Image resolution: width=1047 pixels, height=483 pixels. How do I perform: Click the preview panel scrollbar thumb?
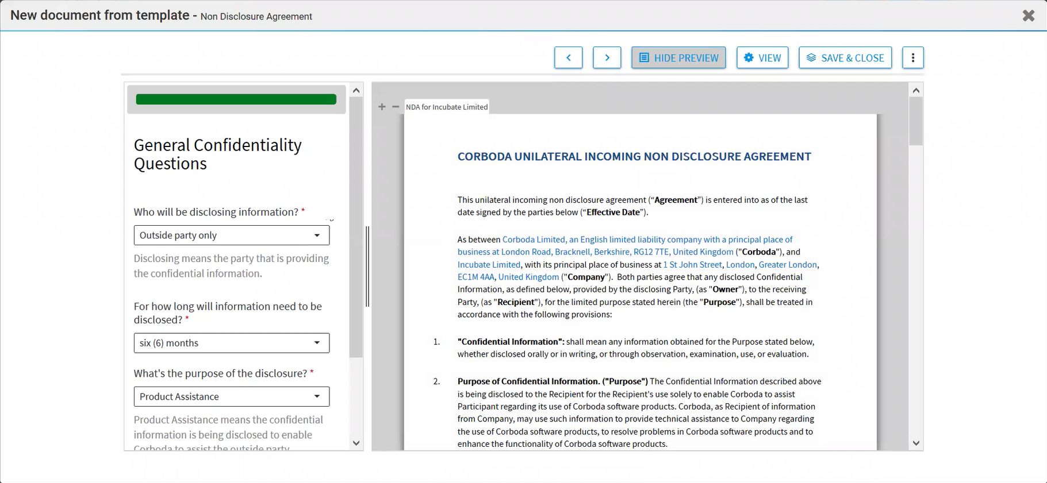(x=916, y=121)
